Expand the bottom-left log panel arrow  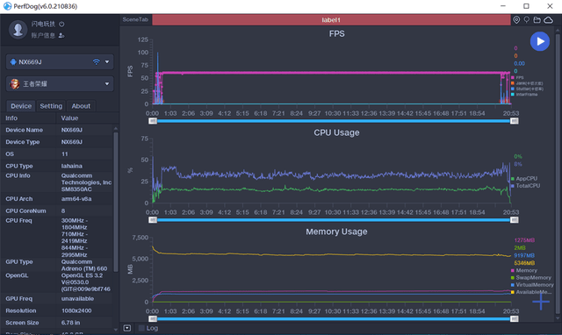(127, 328)
